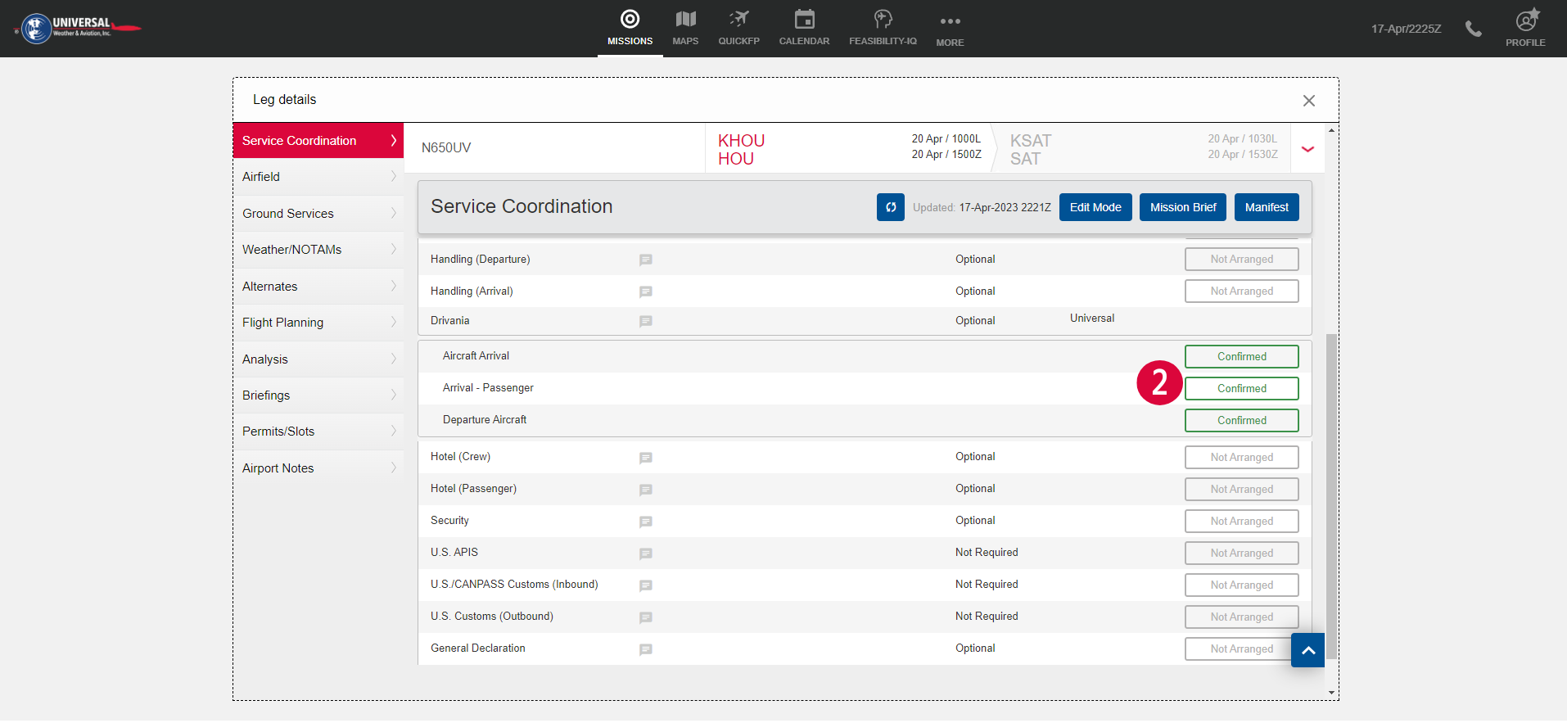Viewport: 1567px width, 723px height.
Task: Open the Permits/Slots section
Action: pos(318,432)
